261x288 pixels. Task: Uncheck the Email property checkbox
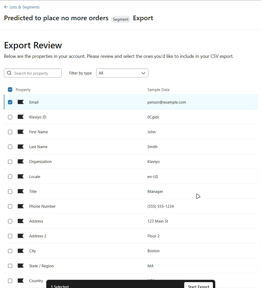pos(10,102)
